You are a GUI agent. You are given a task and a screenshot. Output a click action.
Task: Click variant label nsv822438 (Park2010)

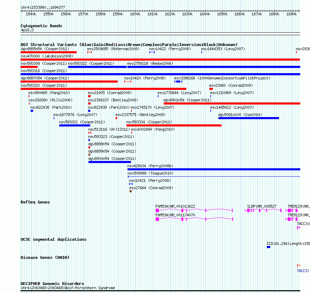coord(51,107)
